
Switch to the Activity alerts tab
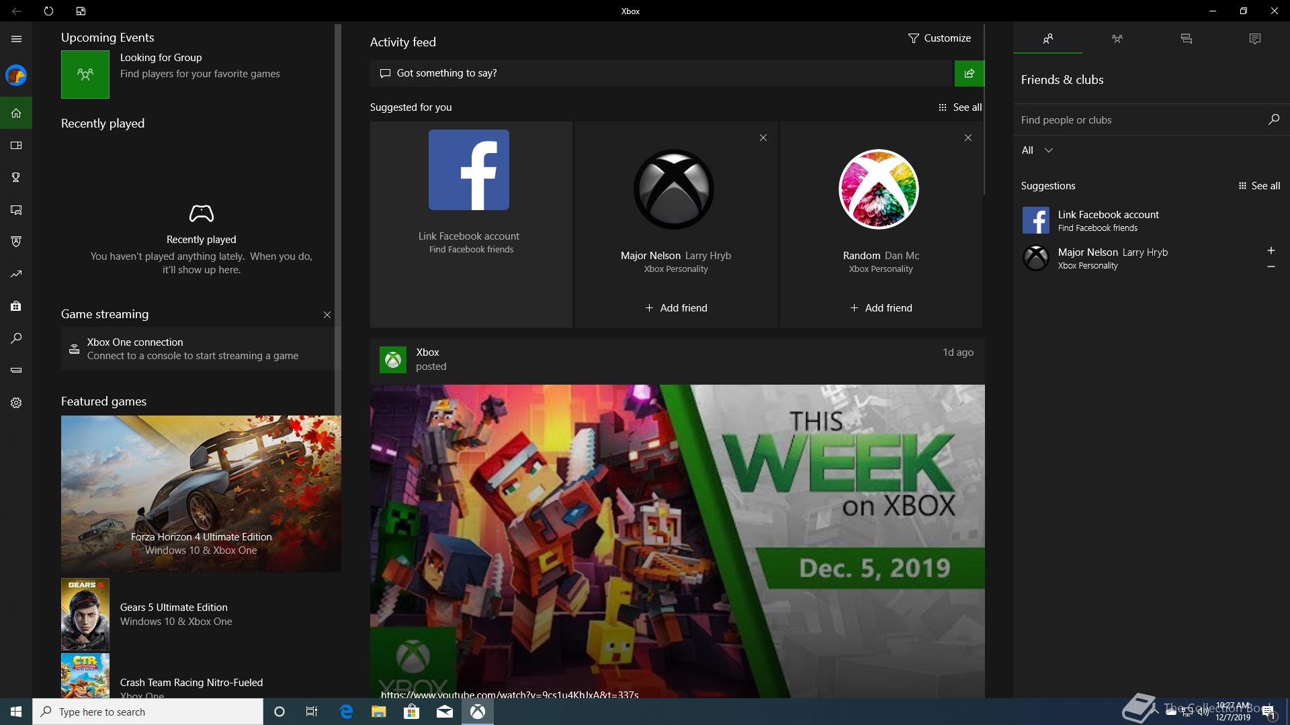pyautogui.click(x=1254, y=39)
